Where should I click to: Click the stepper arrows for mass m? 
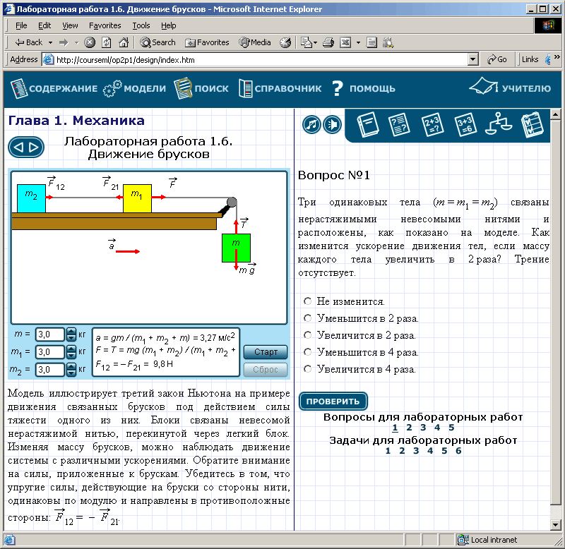click(x=71, y=334)
